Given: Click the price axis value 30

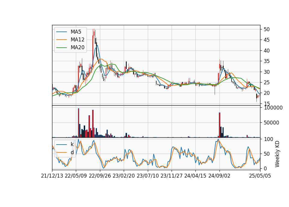Looking at the screenshot, I should tap(266, 72).
